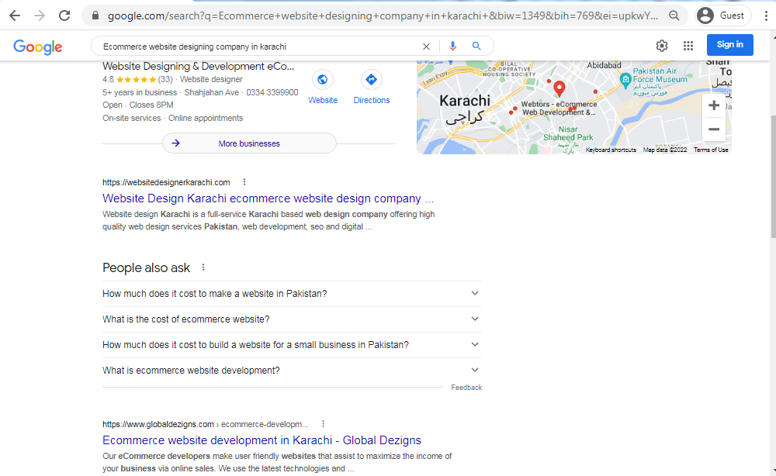Open Google settings gear icon
Screen dimensions: 776x476
click(661, 46)
